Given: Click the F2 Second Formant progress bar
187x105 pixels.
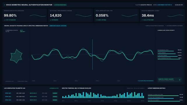Looking at the screenshot, I should (167, 56).
